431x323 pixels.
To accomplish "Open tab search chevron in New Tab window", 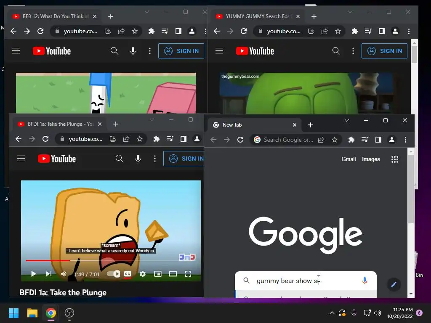I will coord(347,120).
